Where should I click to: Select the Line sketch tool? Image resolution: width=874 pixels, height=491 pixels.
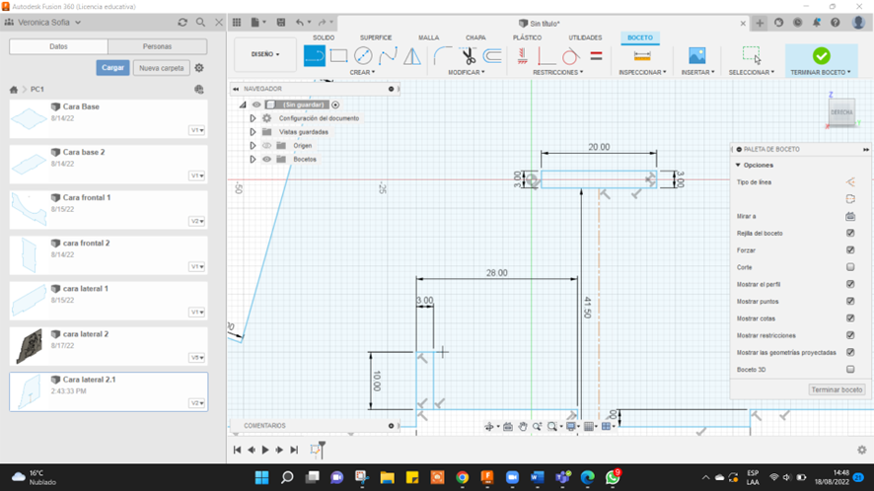[315, 56]
